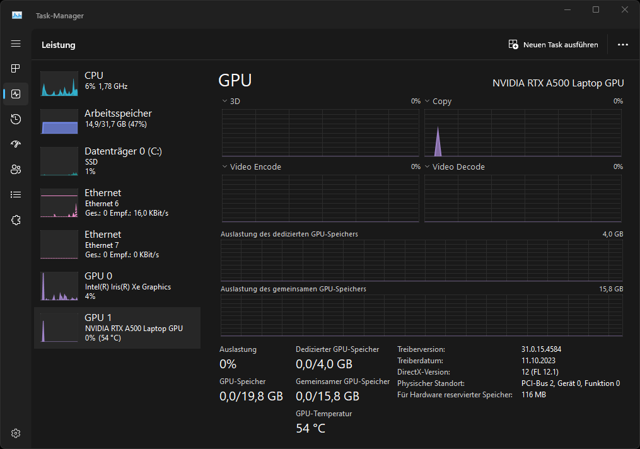640x449 pixels.
Task: Click the 0,0/19,8 GB GPU memory value
Action: pyautogui.click(x=251, y=397)
